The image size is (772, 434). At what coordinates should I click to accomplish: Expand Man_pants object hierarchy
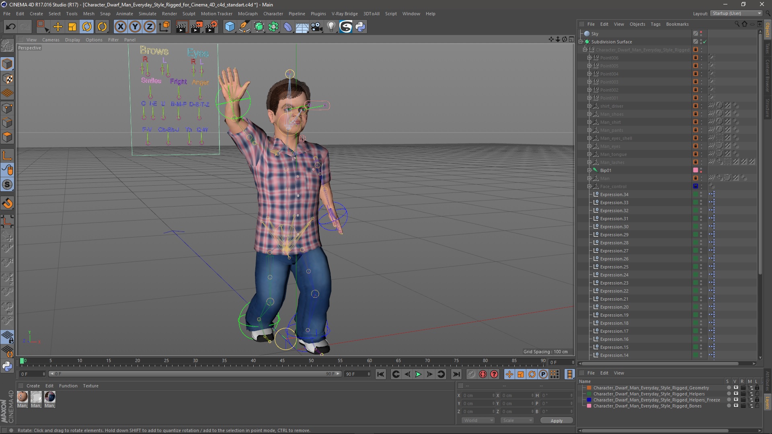(589, 130)
